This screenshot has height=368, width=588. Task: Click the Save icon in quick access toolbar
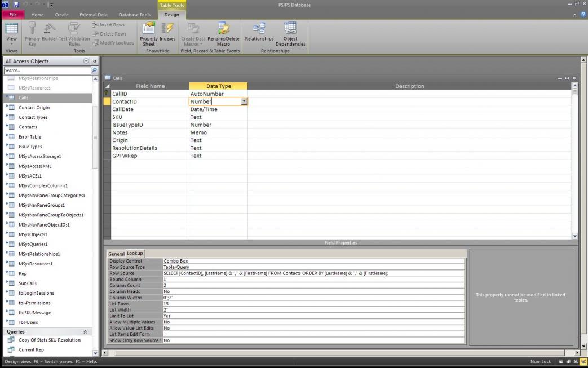click(x=16, y=5)
